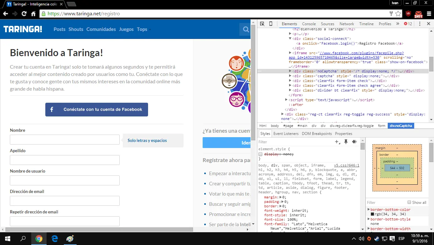Click the Nombre input field
434x245 pixels.
[x=65, y=140]
